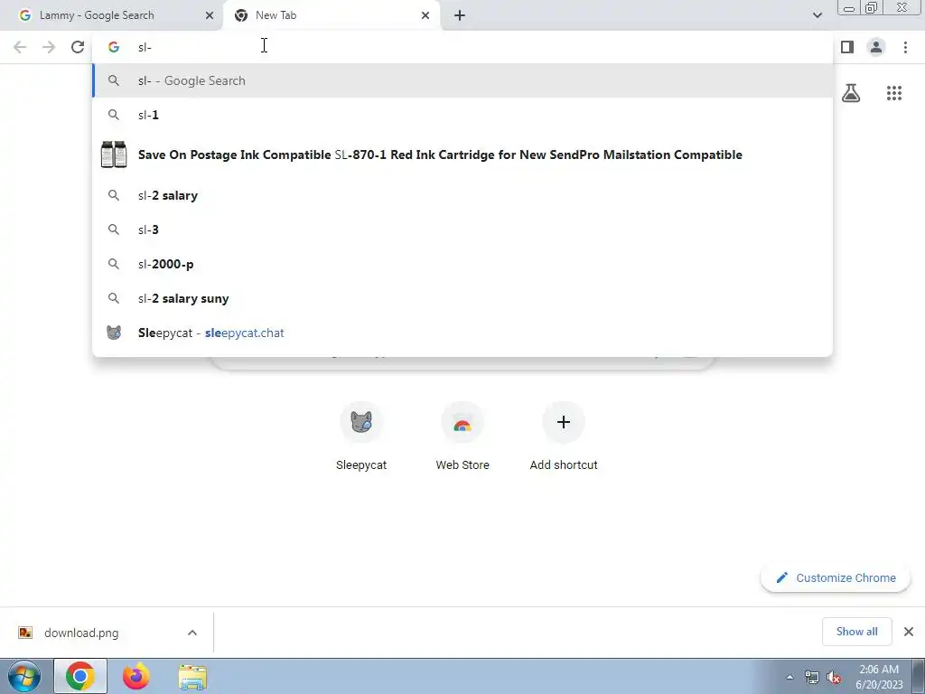
Task: Open Chrome three-dot menu
Action: (905, 47)
